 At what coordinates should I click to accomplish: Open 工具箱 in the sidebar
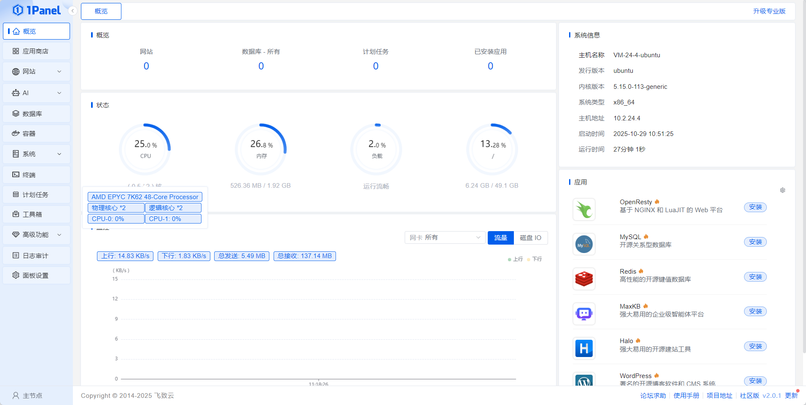pyautogui.click(x=36, y=214)
